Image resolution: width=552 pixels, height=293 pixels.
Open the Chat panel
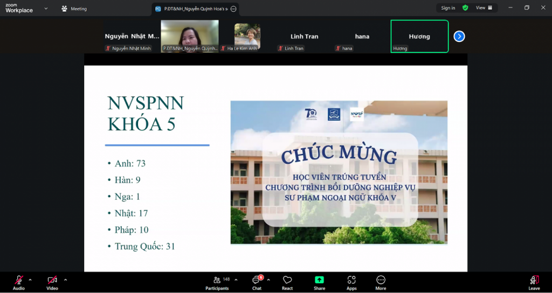click(257, 282)
